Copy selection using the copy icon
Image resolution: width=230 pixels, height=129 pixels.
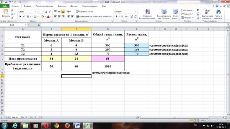(12, 14)
